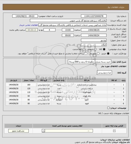This screenshot has height=144, width=131.
Task: Click the remaining time counter 00:30:13
Action: click(32, 30)
